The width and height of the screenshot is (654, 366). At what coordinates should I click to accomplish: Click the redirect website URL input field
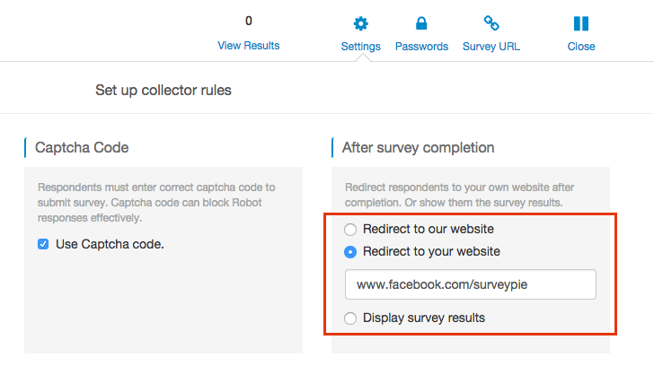[x=471, y=284]
